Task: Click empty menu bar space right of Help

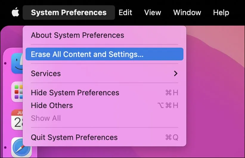Action: (x=238, y=13)
